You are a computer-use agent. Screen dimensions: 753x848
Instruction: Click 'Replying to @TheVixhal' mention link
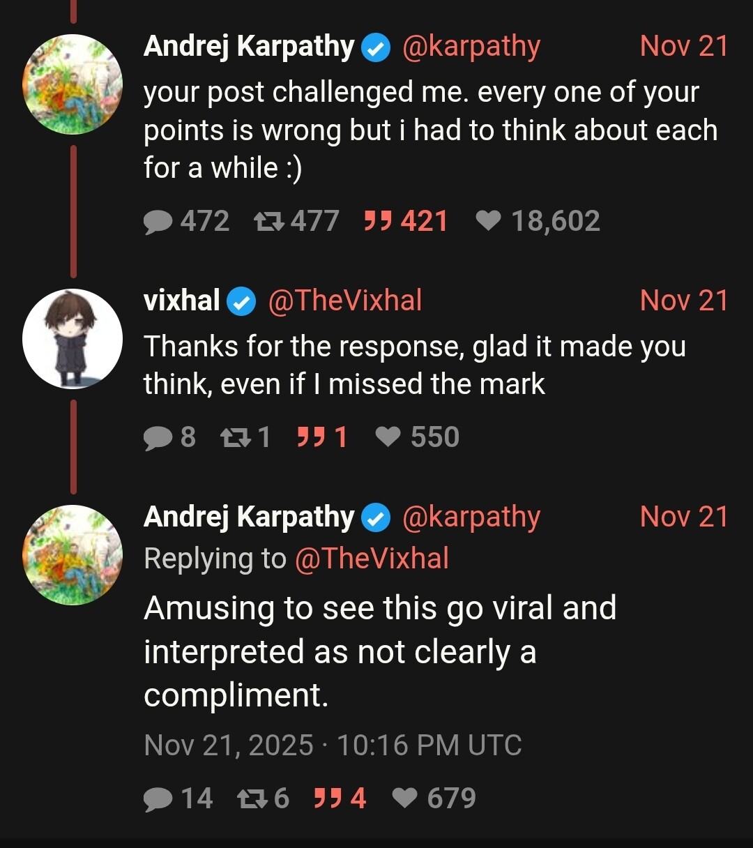[372, 559]
